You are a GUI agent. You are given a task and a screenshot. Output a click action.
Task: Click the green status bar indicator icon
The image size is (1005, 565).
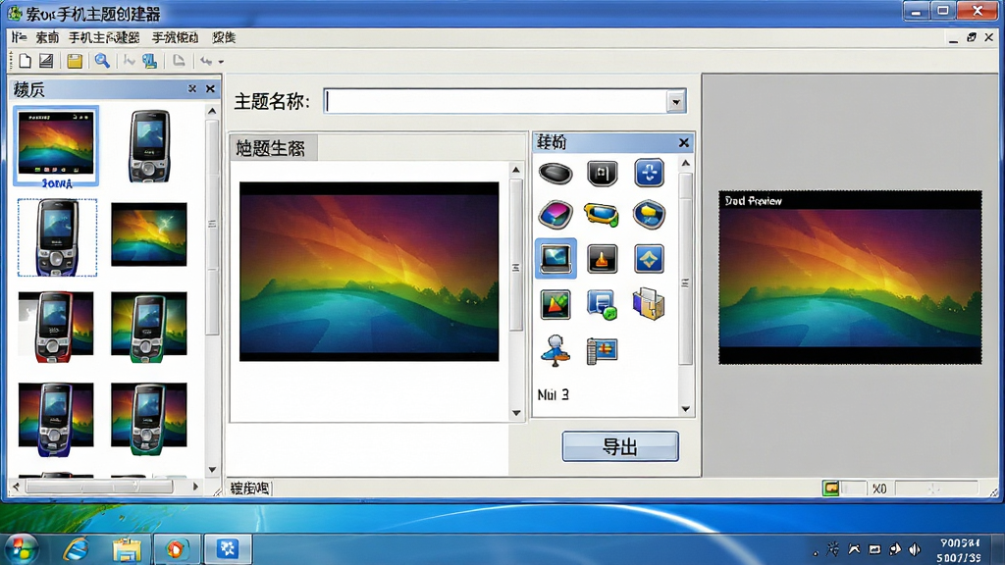coord(830,488)
